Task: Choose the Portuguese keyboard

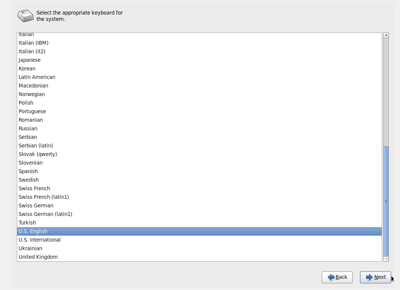Action: click(x=199, y=111)
